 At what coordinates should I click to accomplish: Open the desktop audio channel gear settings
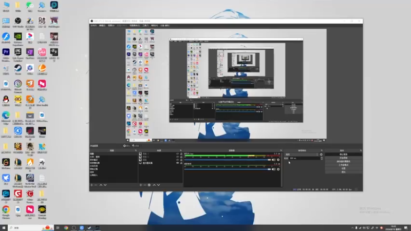coord(278,160)
